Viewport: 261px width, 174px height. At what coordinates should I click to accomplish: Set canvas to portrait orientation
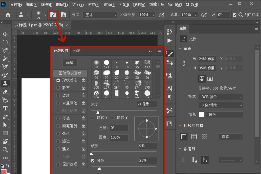click(x=202, y=79)
